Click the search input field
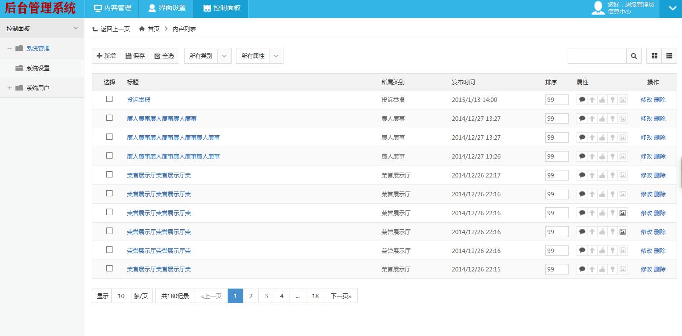 click(597, 56)
